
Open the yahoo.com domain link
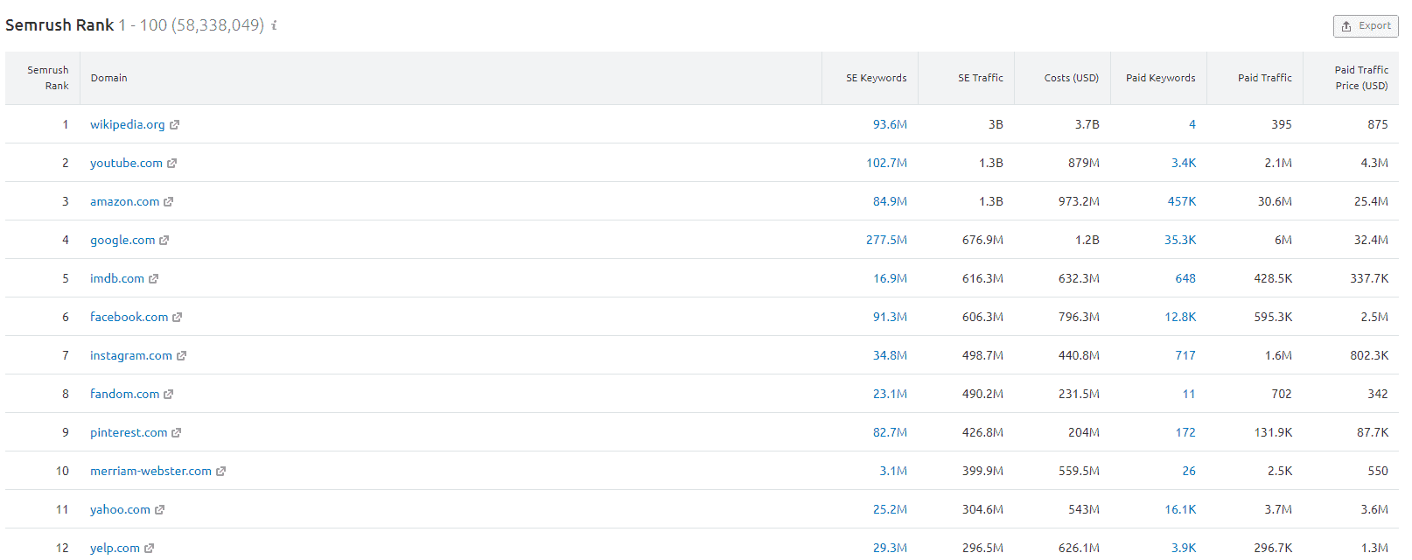point(120,509)
